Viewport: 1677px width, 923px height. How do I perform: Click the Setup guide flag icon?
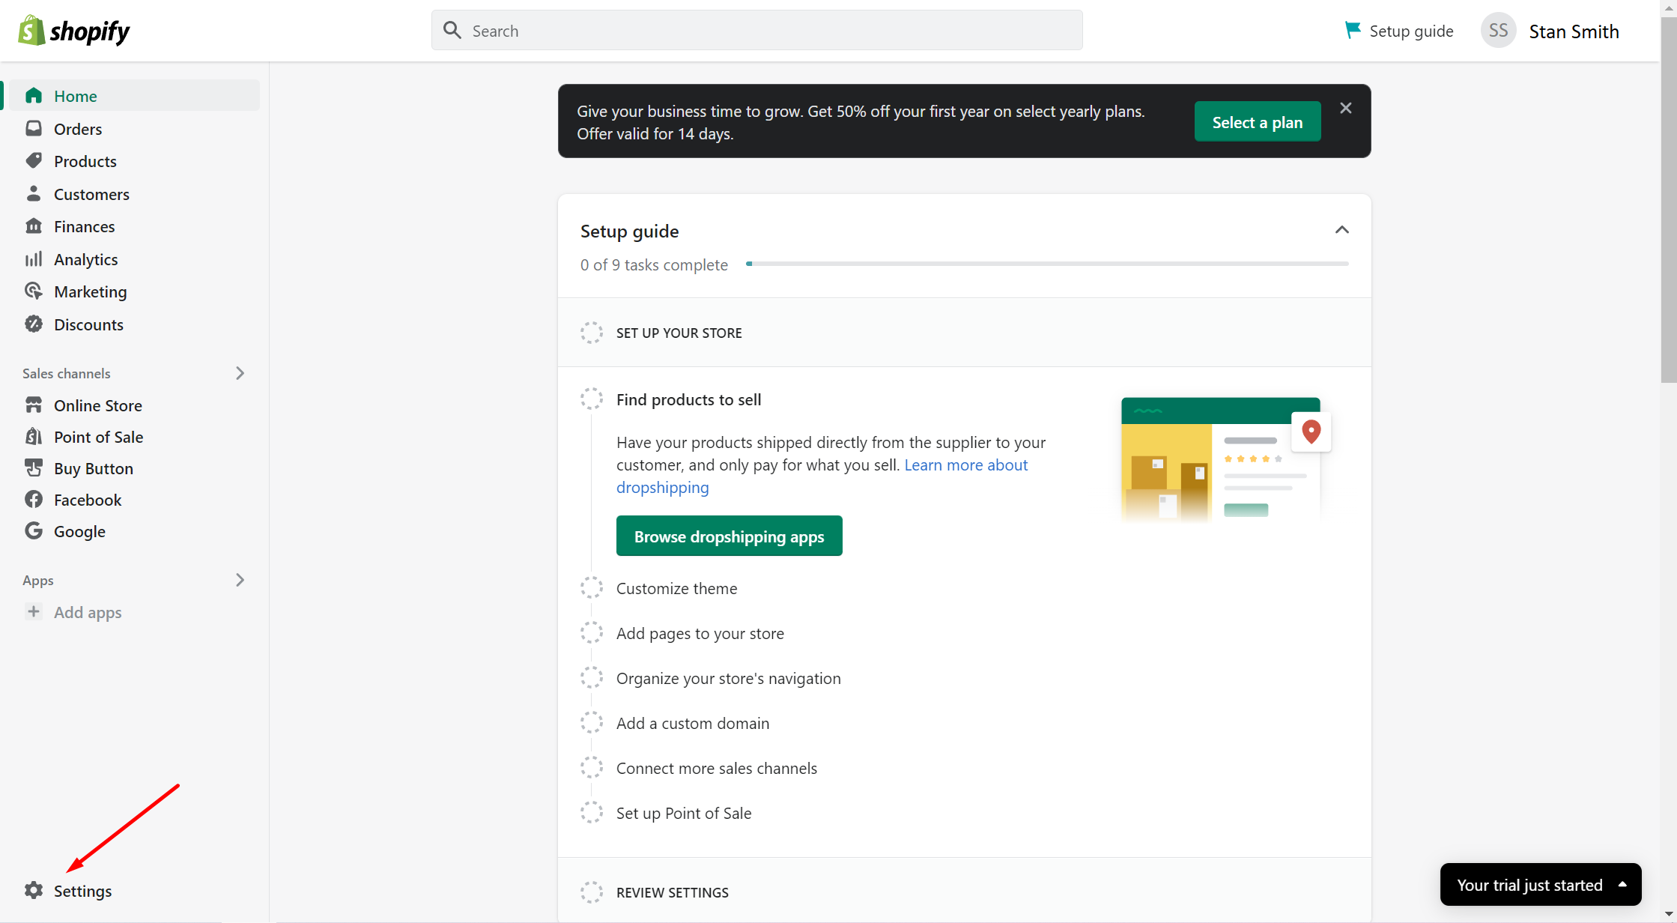tap(1353, 31)
